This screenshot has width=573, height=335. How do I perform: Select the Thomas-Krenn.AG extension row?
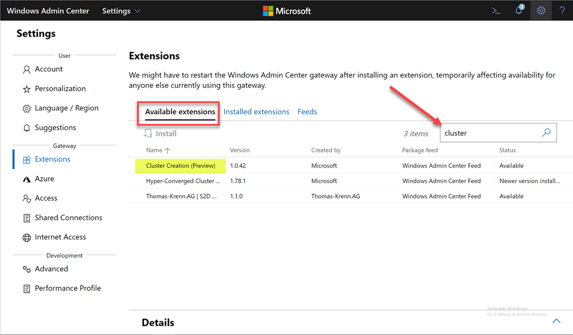[181, 196]
